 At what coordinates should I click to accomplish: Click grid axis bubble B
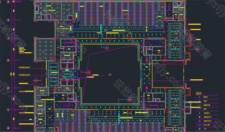pos(8,128)
